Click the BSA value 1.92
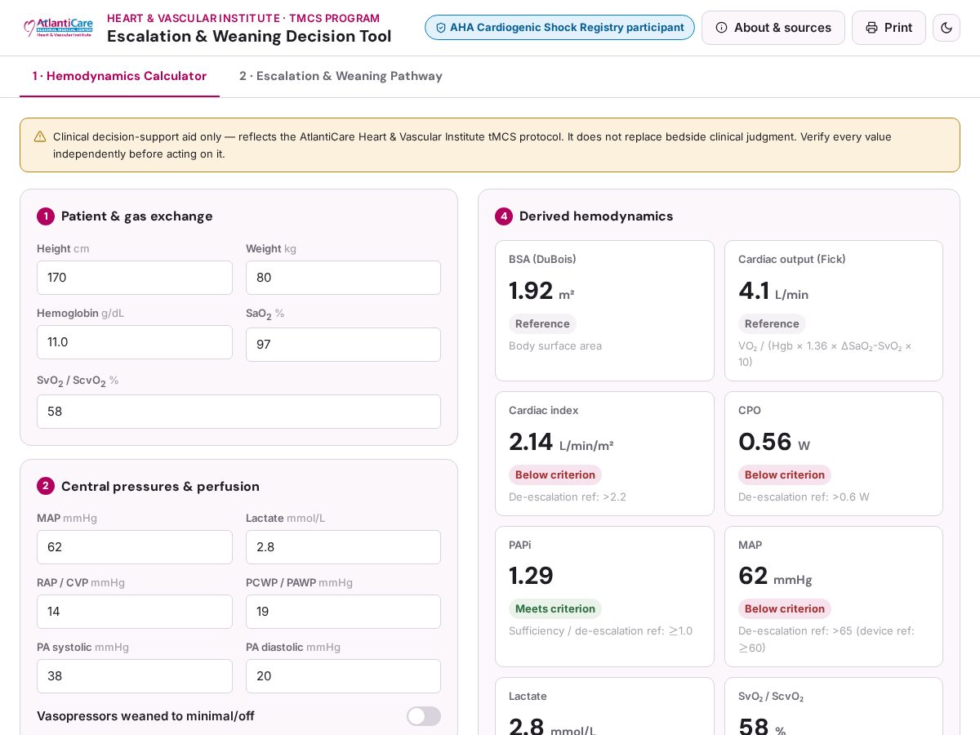Image resolution: width=980 pixels, height=735 pixels. (x=531, y=291)
